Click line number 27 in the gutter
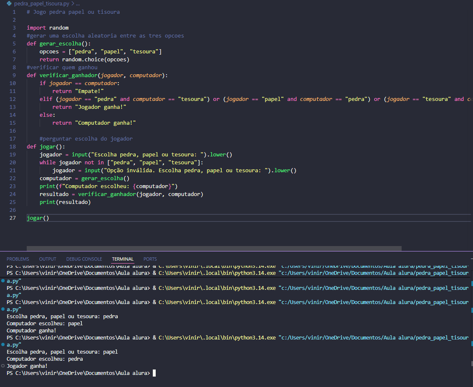This screenshot has width=473, height=387. pyautogui.click(x=12, y=218)
